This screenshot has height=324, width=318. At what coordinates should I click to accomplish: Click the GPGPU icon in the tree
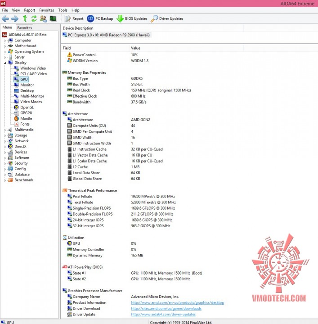coord(16,113)
